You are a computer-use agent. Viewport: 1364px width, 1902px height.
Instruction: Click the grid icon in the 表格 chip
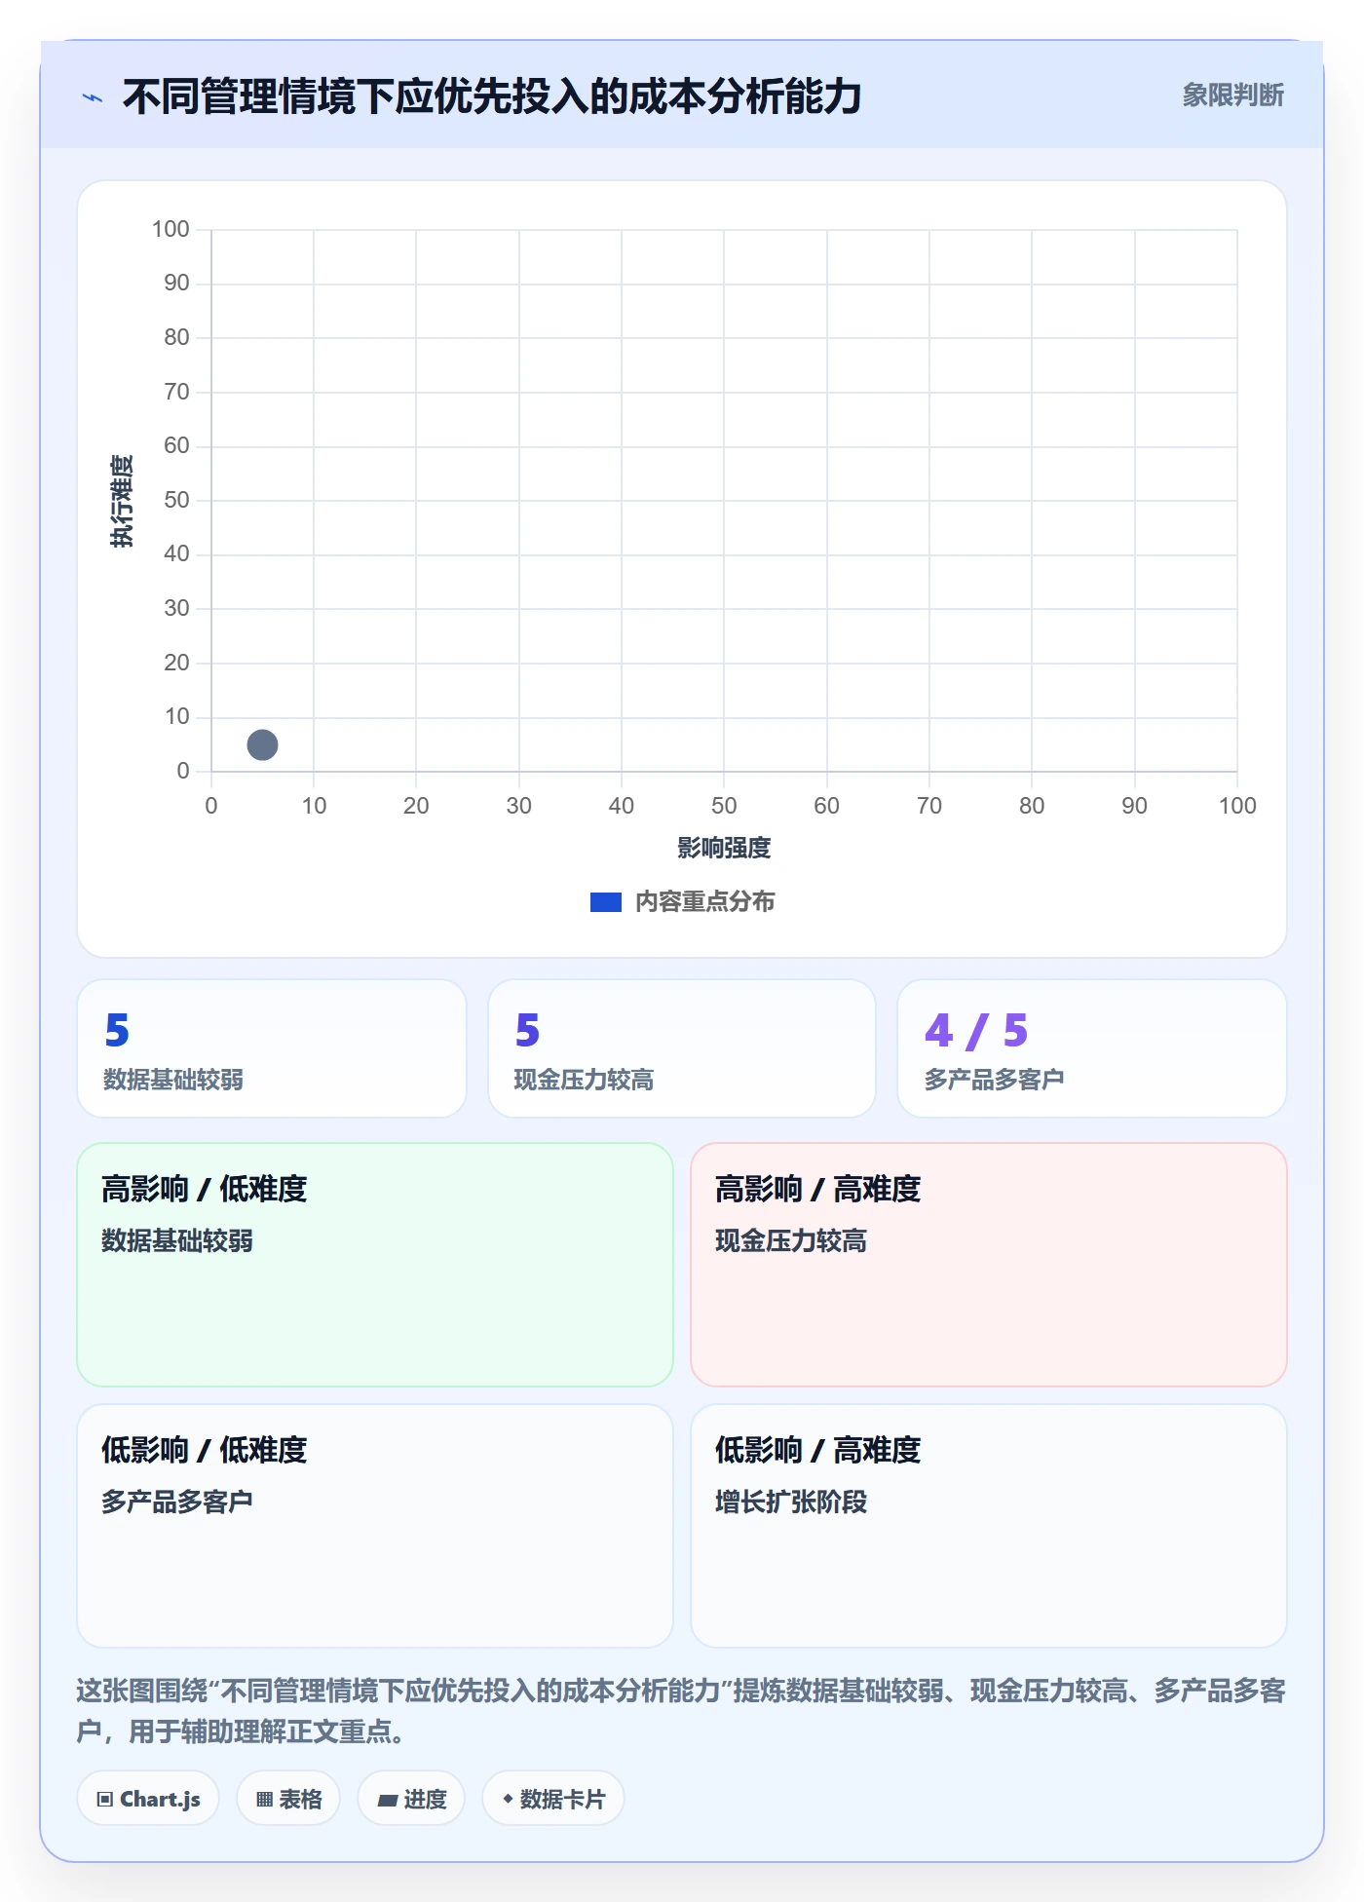[x=264, y=1800]
